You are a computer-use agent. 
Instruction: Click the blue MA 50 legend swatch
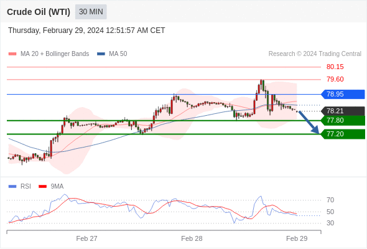pos(101,54)
